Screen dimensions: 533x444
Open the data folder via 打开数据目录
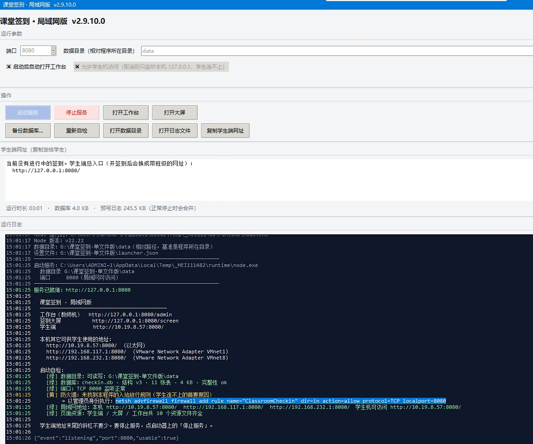(126, 131)
